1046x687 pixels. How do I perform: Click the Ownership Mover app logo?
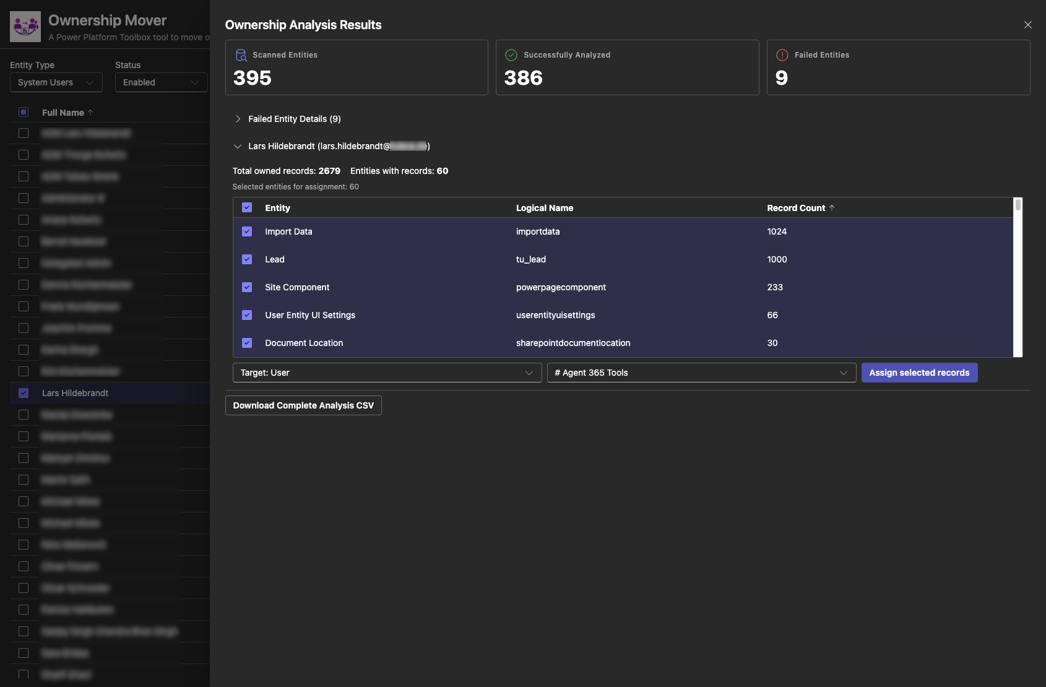(25, 27)
